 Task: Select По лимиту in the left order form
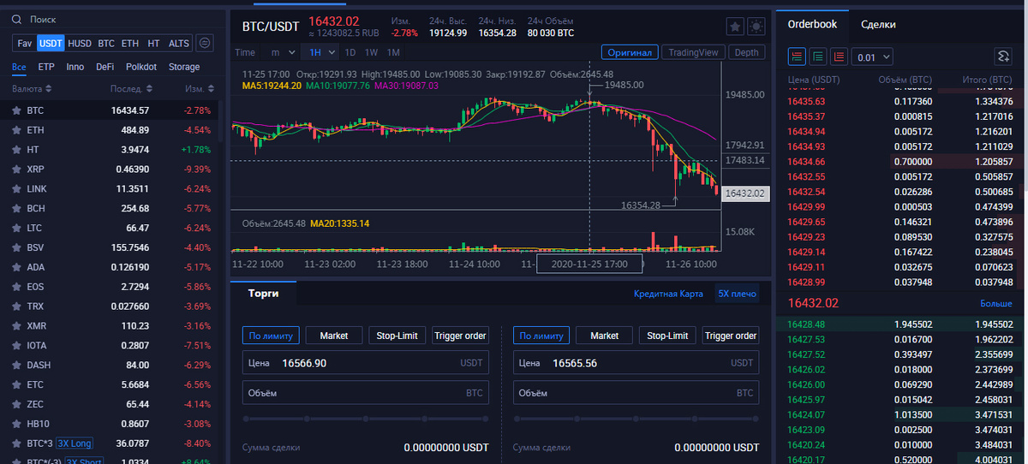pos(271,336)
